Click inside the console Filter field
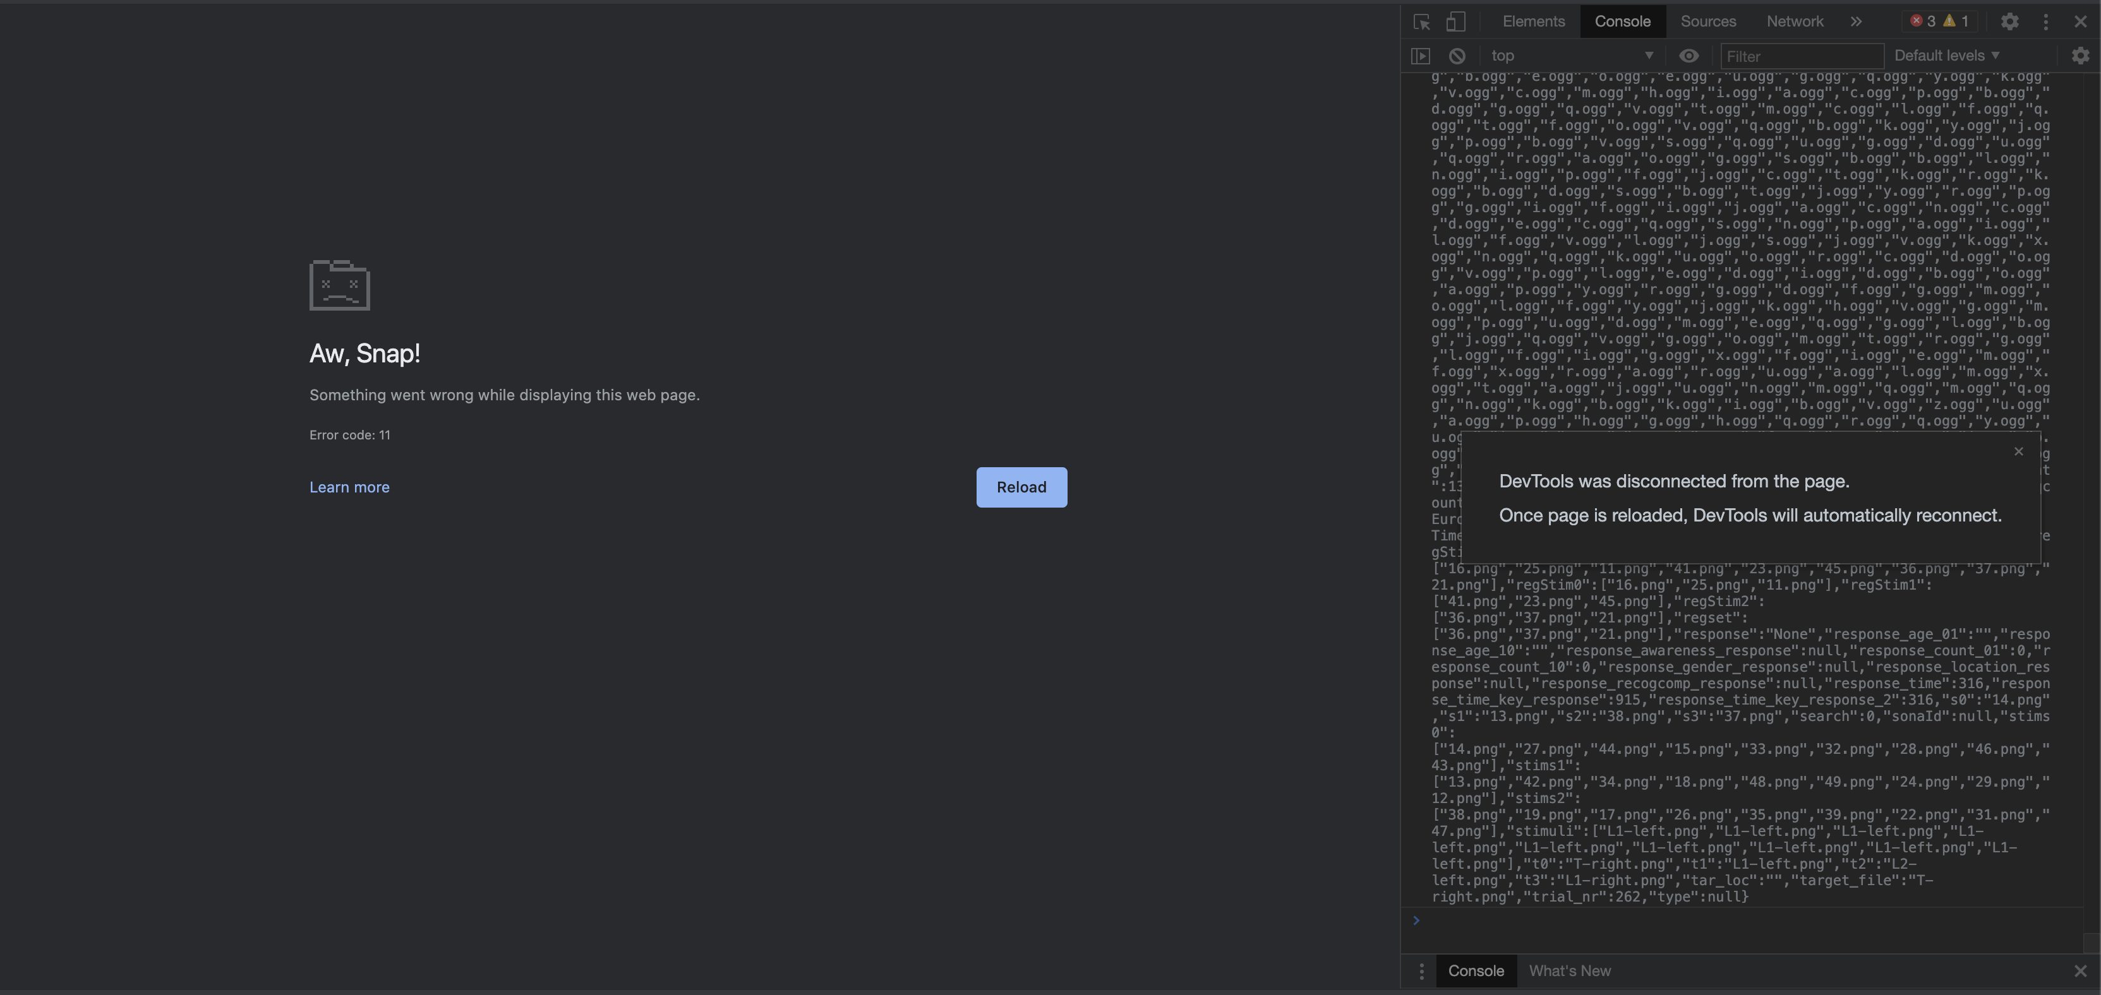2101x995 pixels. 1802,56
